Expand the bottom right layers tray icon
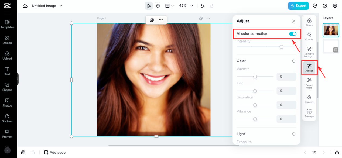Viewport: 342px width, 158px height. [337, 153]
